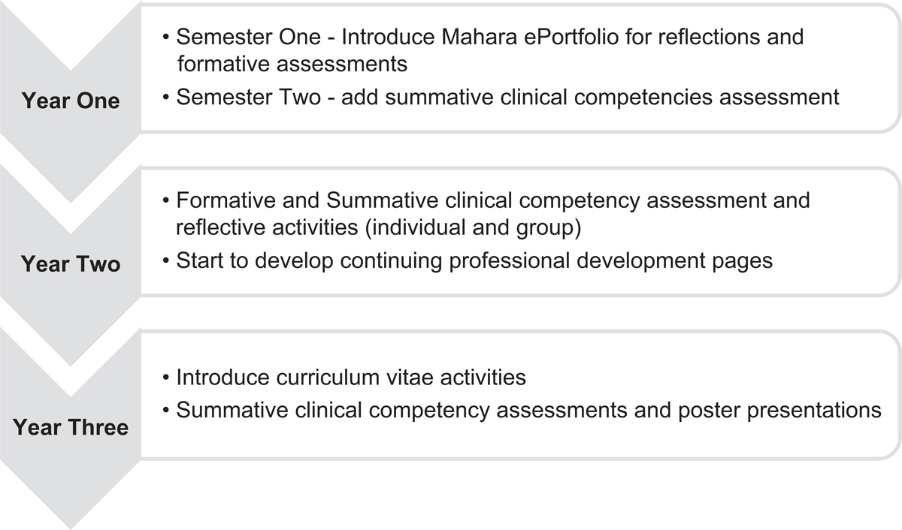The image size is (902, 530).
Task: Click the Year Two content box
Action: pos(520,231)
